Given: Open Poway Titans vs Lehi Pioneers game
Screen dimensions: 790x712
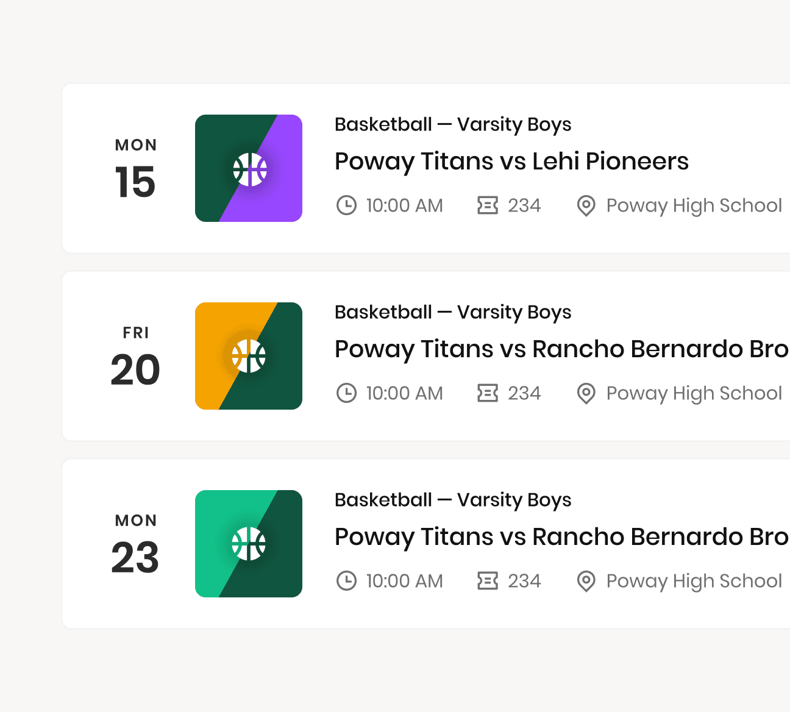Looking at the screenshot, I should [x=511, y=162].
